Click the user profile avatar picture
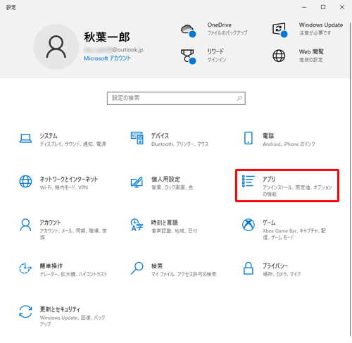 click(56, 46)
